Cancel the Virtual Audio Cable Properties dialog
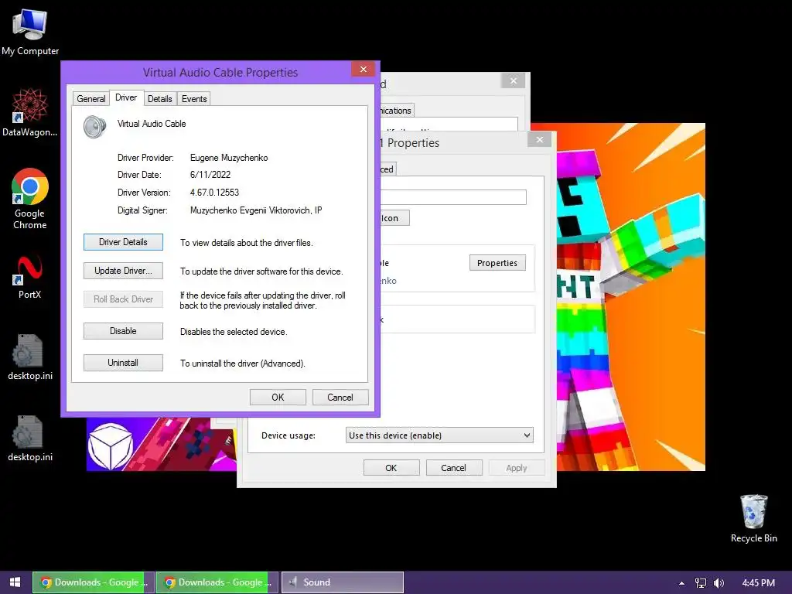 pyautogui.click(x=340, y=397)
